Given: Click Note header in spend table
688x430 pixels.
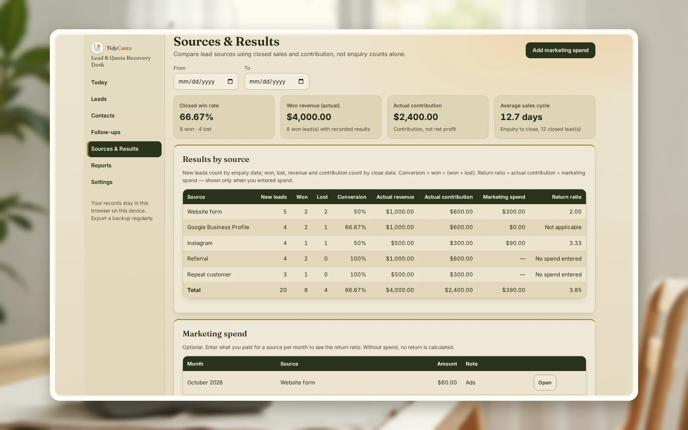Looking at the screenshot, I should coord(471,364).
